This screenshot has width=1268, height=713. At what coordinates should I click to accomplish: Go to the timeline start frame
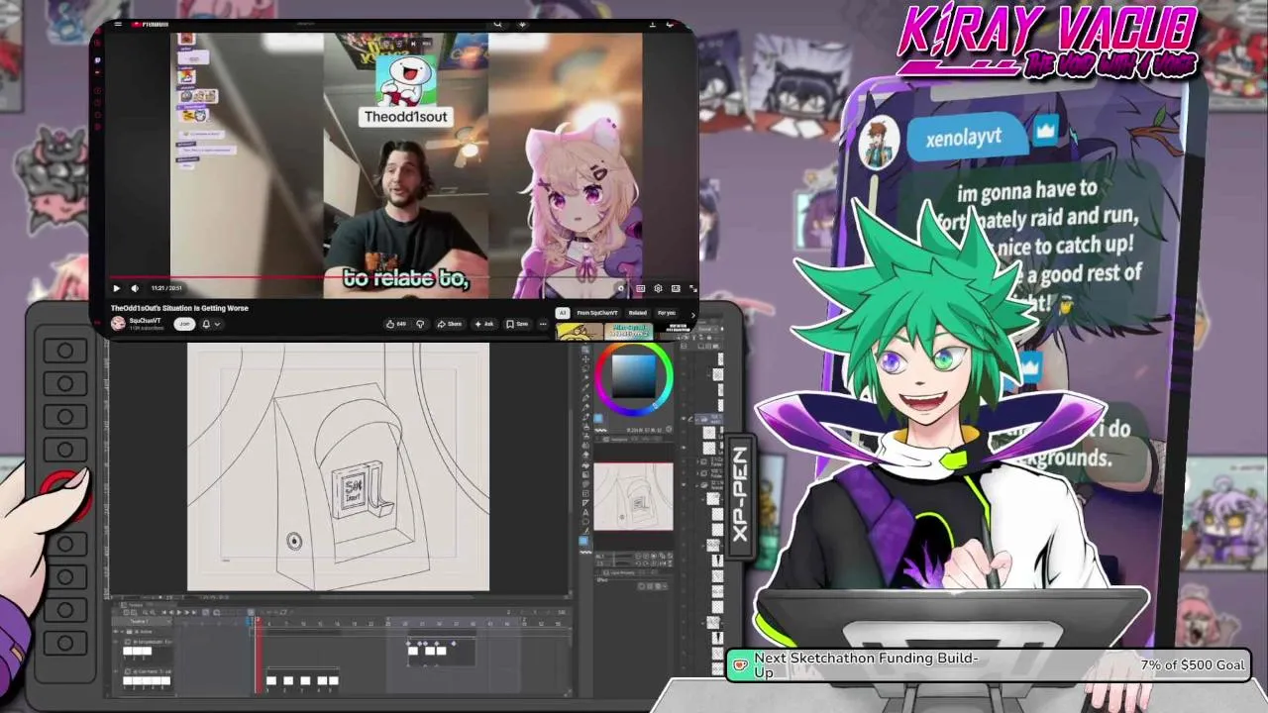click(x=164, y=612)
